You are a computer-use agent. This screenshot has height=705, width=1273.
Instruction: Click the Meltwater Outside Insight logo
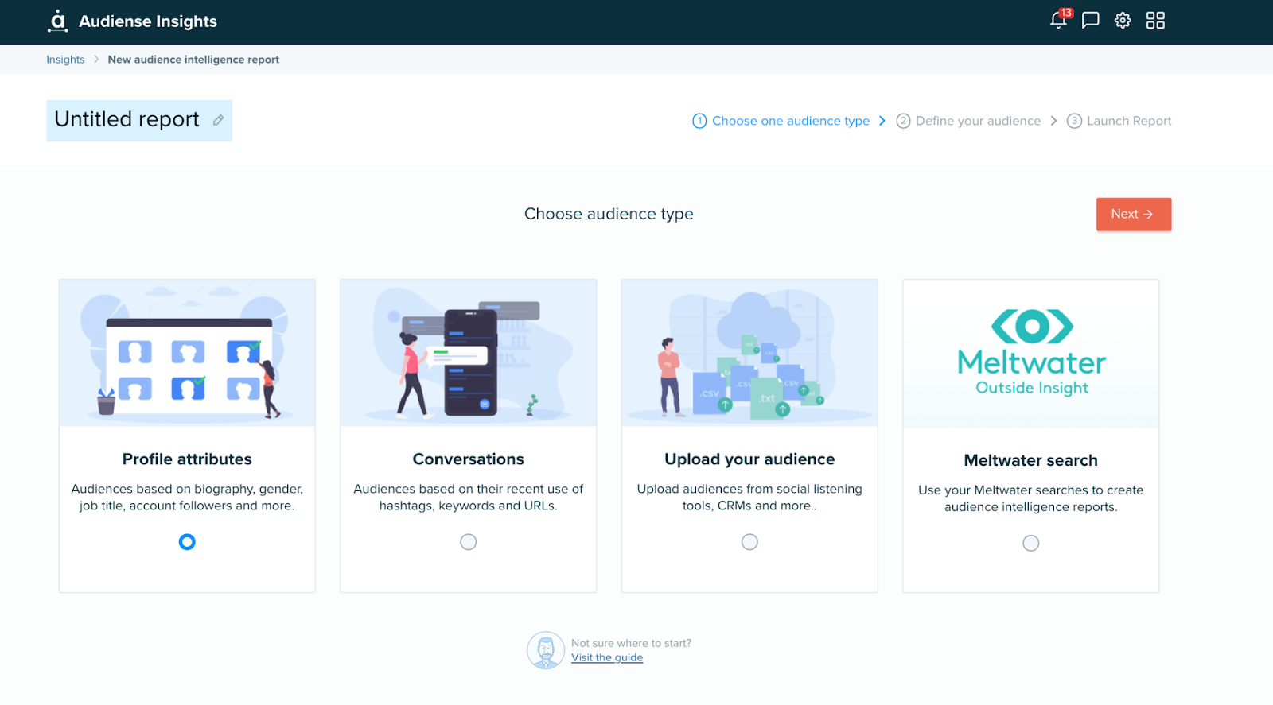(x=1031, y=353)
